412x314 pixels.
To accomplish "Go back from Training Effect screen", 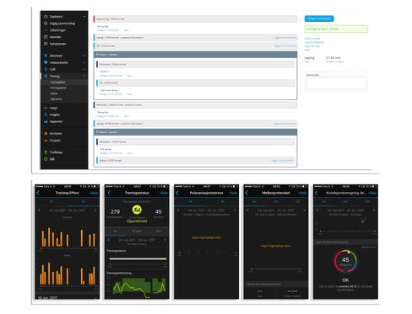I will click(x=38, y=193).
